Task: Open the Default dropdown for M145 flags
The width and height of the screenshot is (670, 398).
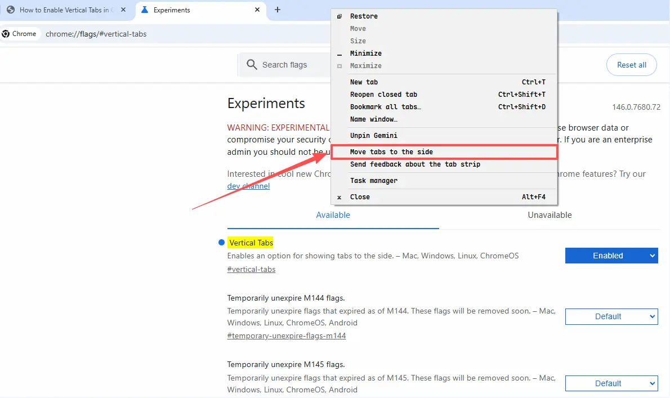Action: pyautogui.click(x=611, y=383)
